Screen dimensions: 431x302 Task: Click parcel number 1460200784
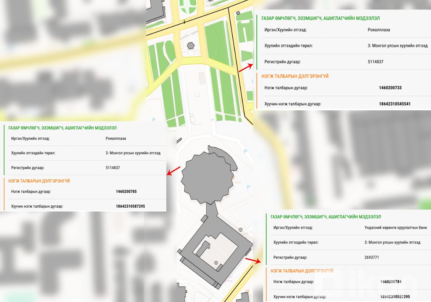[x=391, y=282]
